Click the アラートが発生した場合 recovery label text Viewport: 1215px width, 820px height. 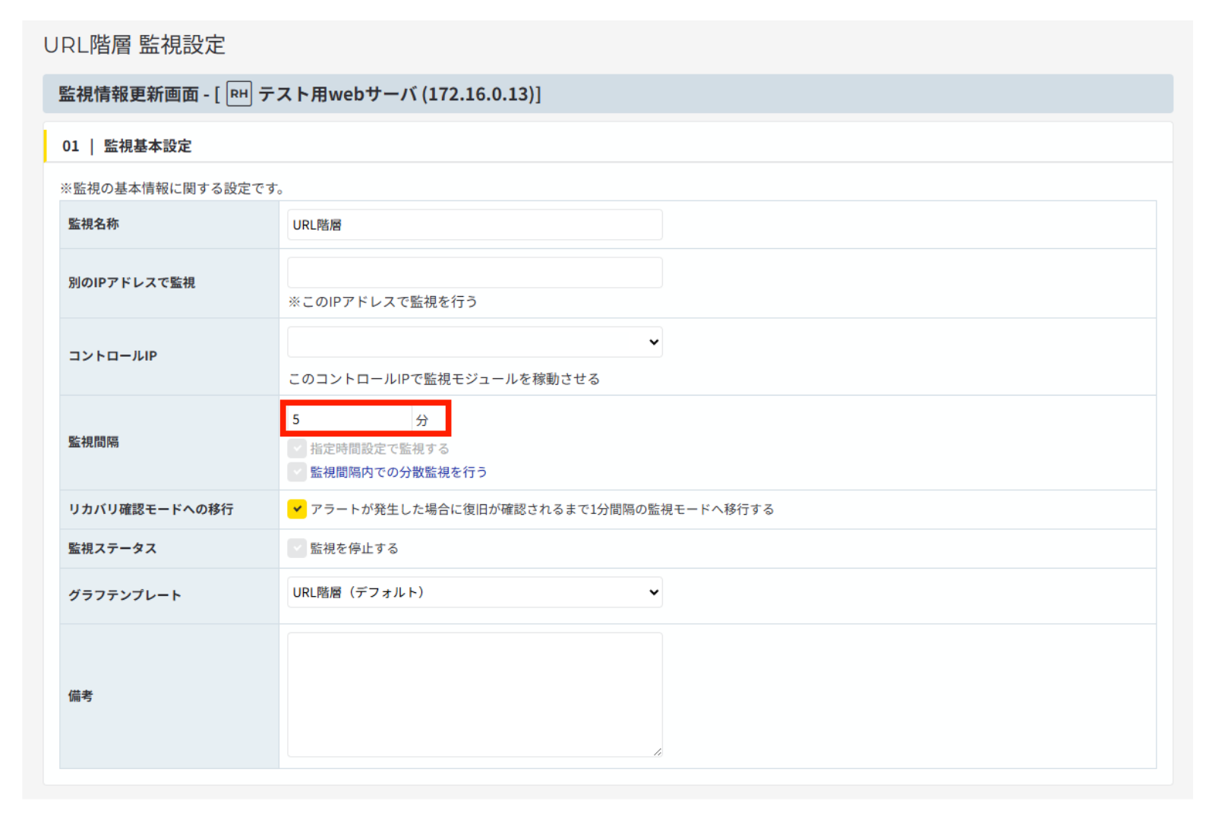coord(542,509)
